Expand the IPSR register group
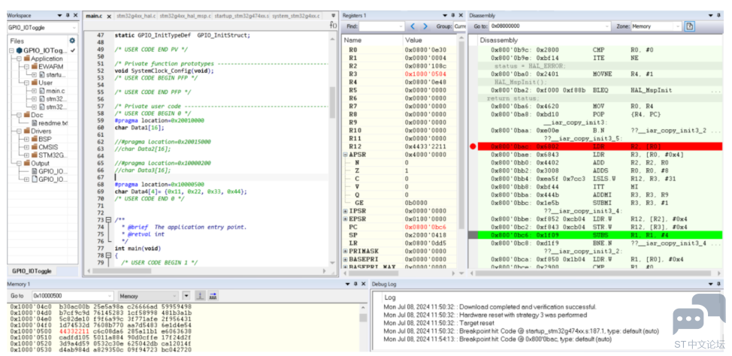Image resolution: width=732 pixels, height=356 pixels. (346, 211)
